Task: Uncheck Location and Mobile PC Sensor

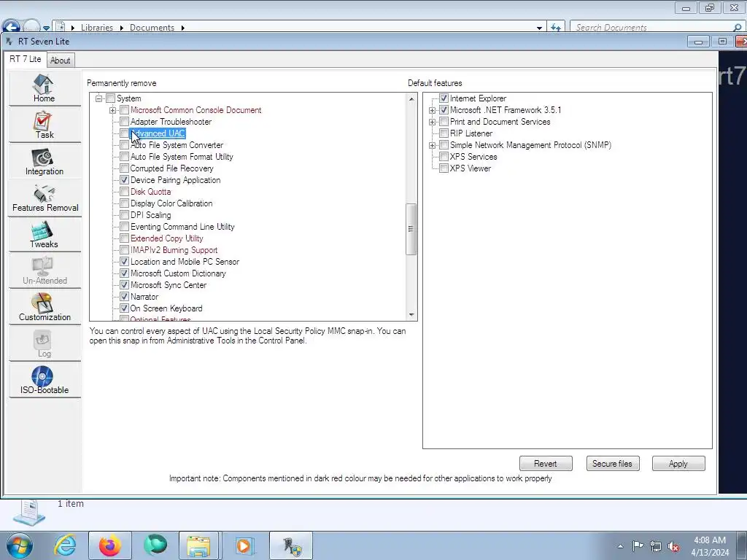Action: pos(124,262)
